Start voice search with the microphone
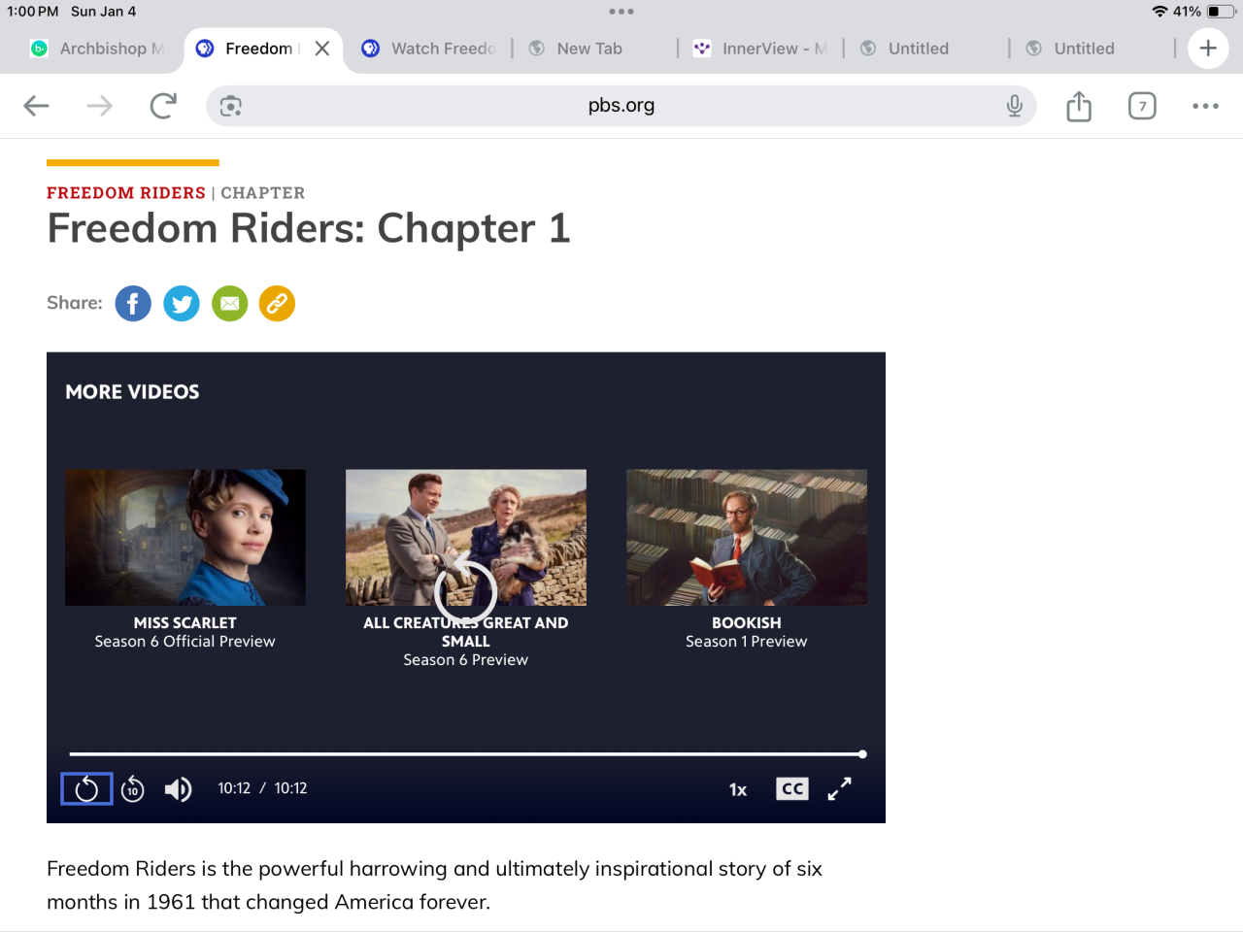This screenshot has height=932, width=1243. [x=1015, y=106]
